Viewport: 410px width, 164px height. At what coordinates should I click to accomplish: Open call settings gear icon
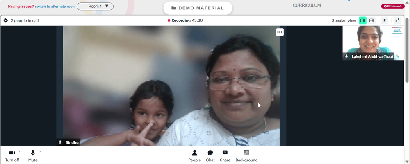click(x=6, y=20)
